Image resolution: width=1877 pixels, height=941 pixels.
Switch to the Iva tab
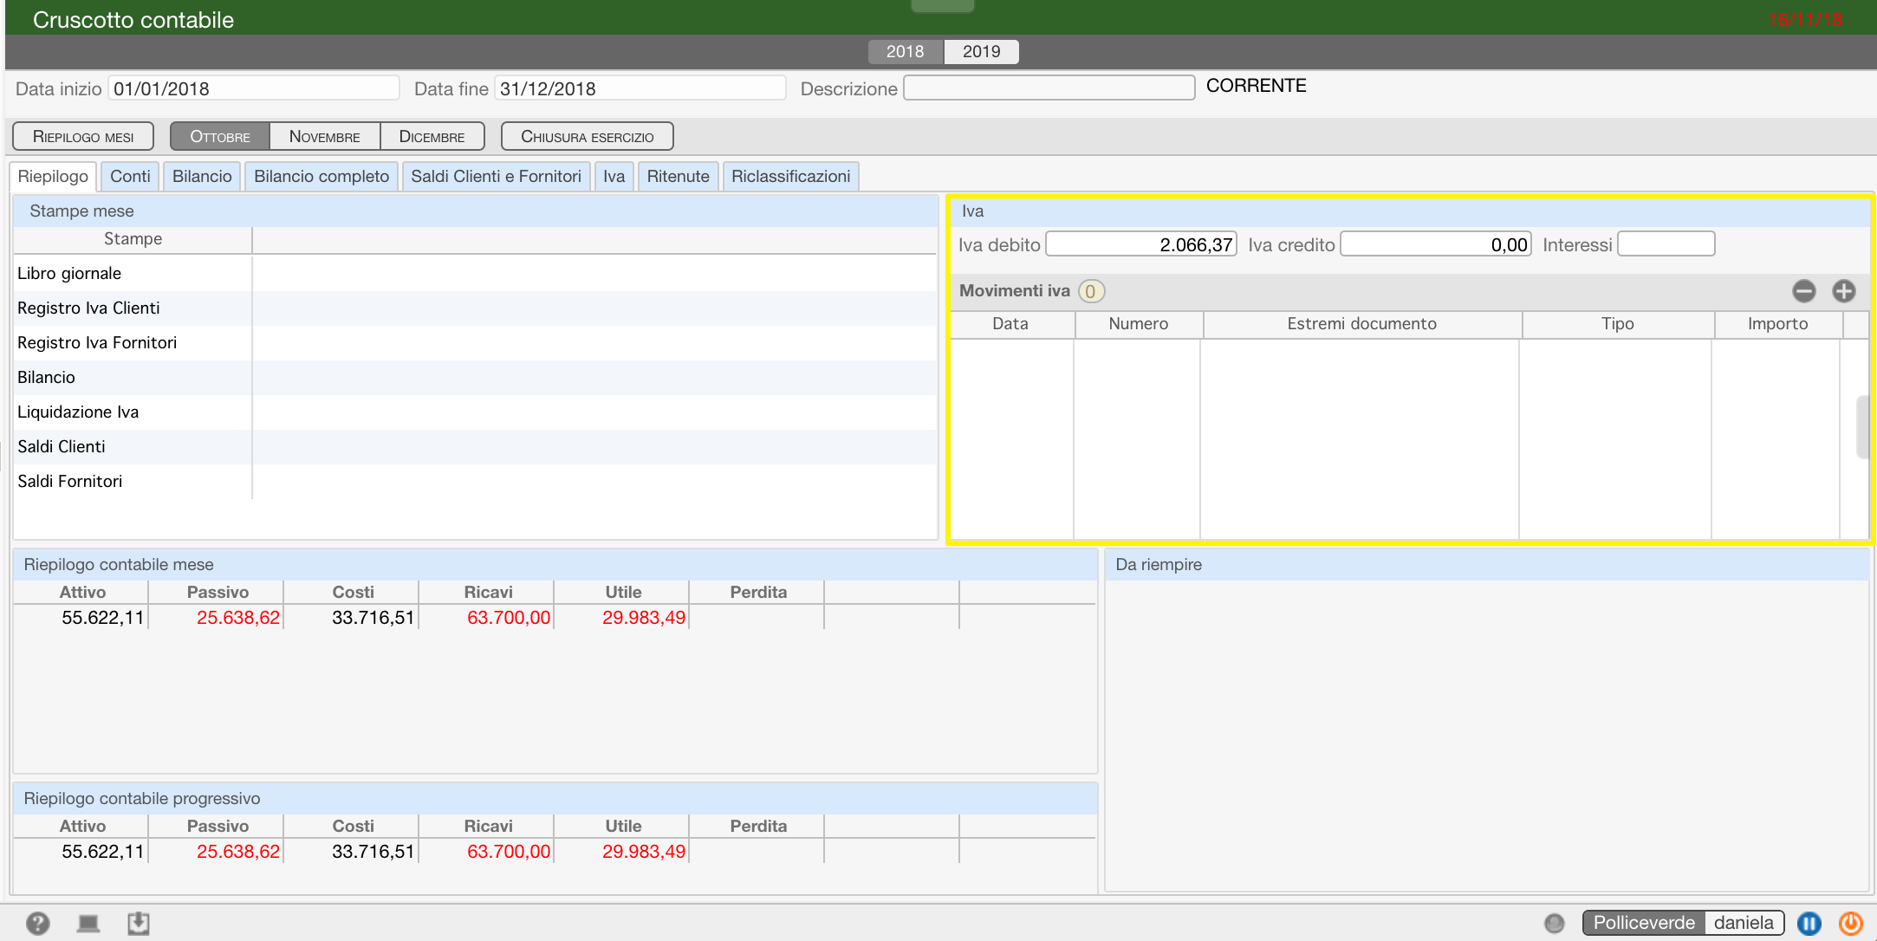[614, 177]
